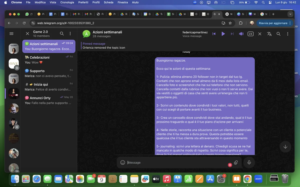Close the Game 2.0 topics panel
The height and width of the screenshot is (187, 300).
27,34
